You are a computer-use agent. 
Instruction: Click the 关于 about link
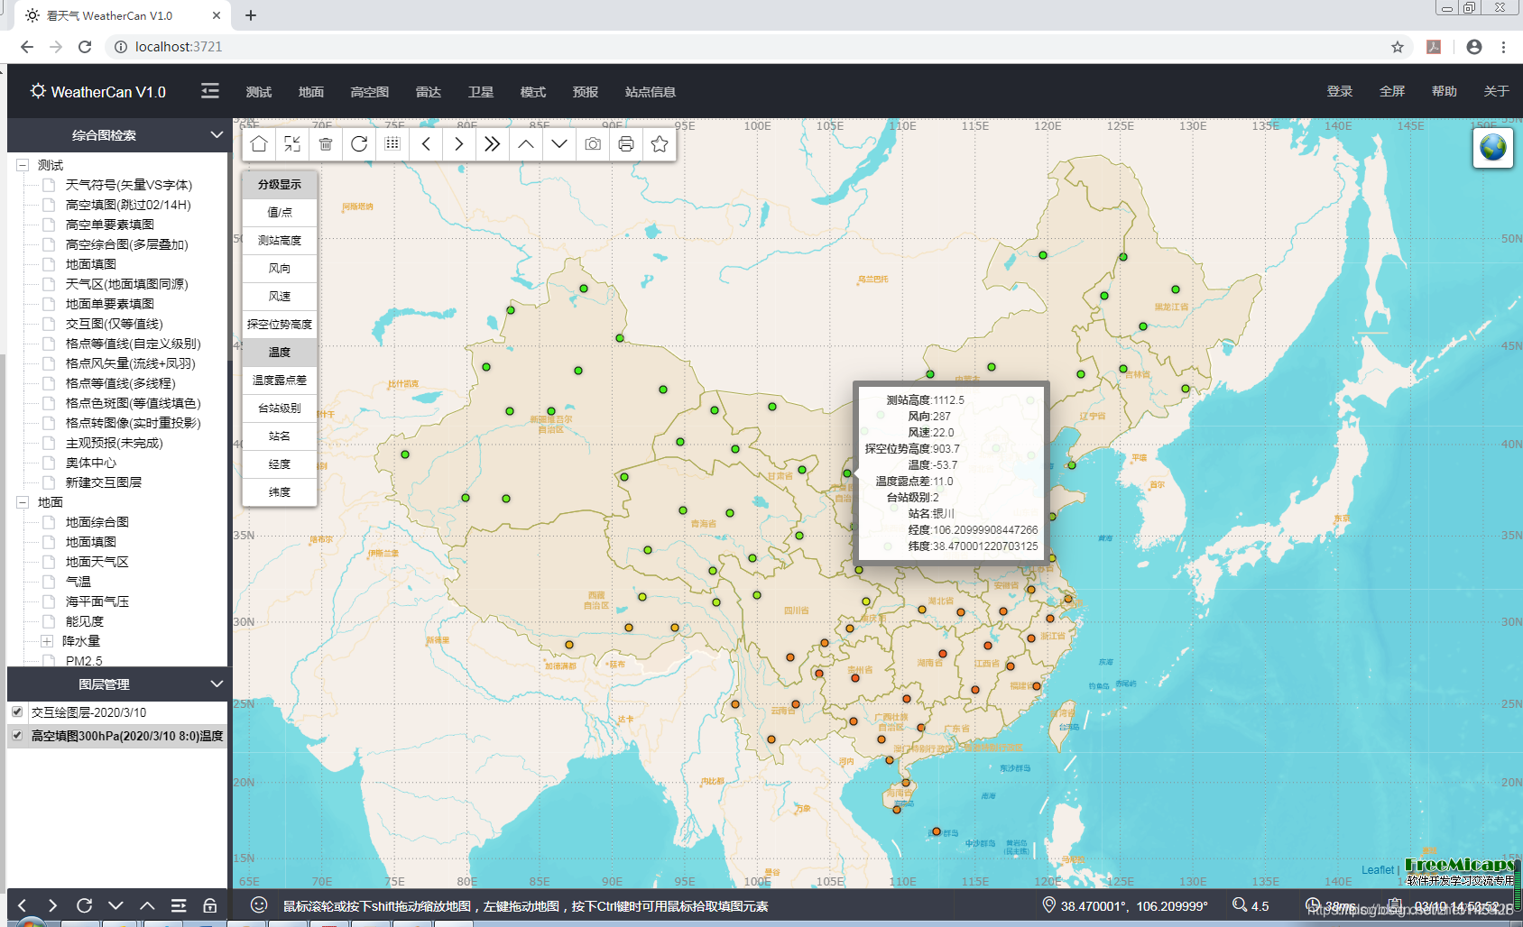[1497, 91]
